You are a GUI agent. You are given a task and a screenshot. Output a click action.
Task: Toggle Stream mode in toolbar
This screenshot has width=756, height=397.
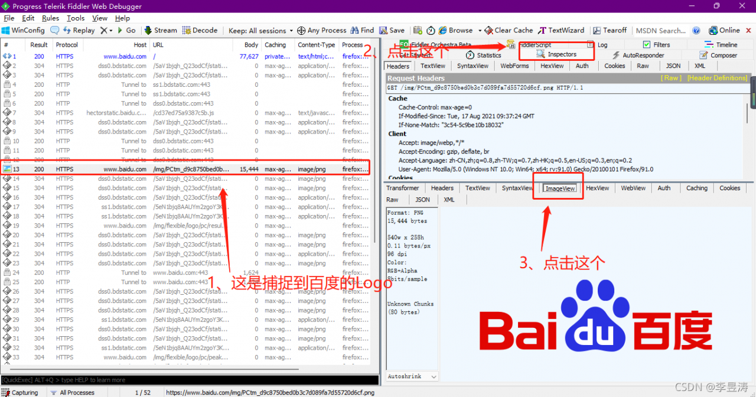pos(161,30)
